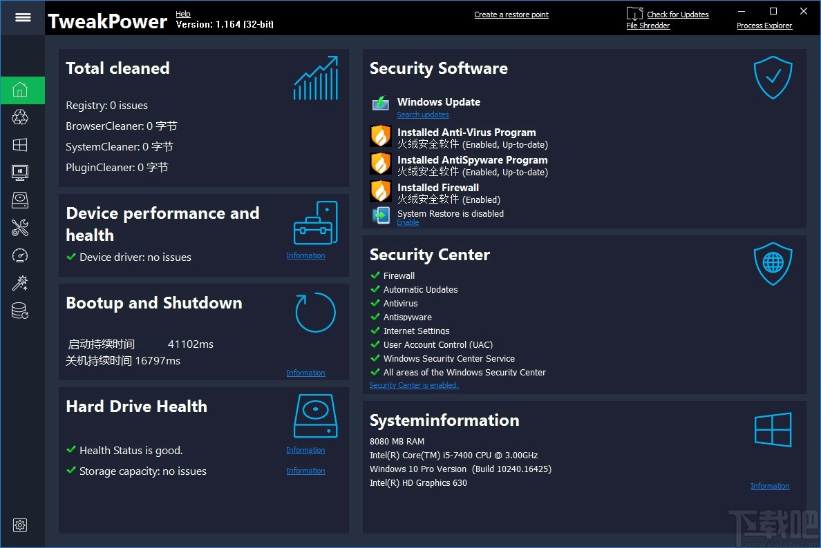The image size is (821, 548).
Task: Click the '关机持续时间 16797ms' line
Action: [123, 361]
